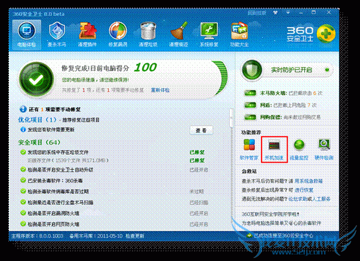The image size is (360, 261).
Task: Select the 优化项目（1） section heading
Action: 38,120
